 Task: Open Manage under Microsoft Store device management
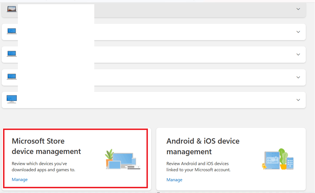click(19, 180)
